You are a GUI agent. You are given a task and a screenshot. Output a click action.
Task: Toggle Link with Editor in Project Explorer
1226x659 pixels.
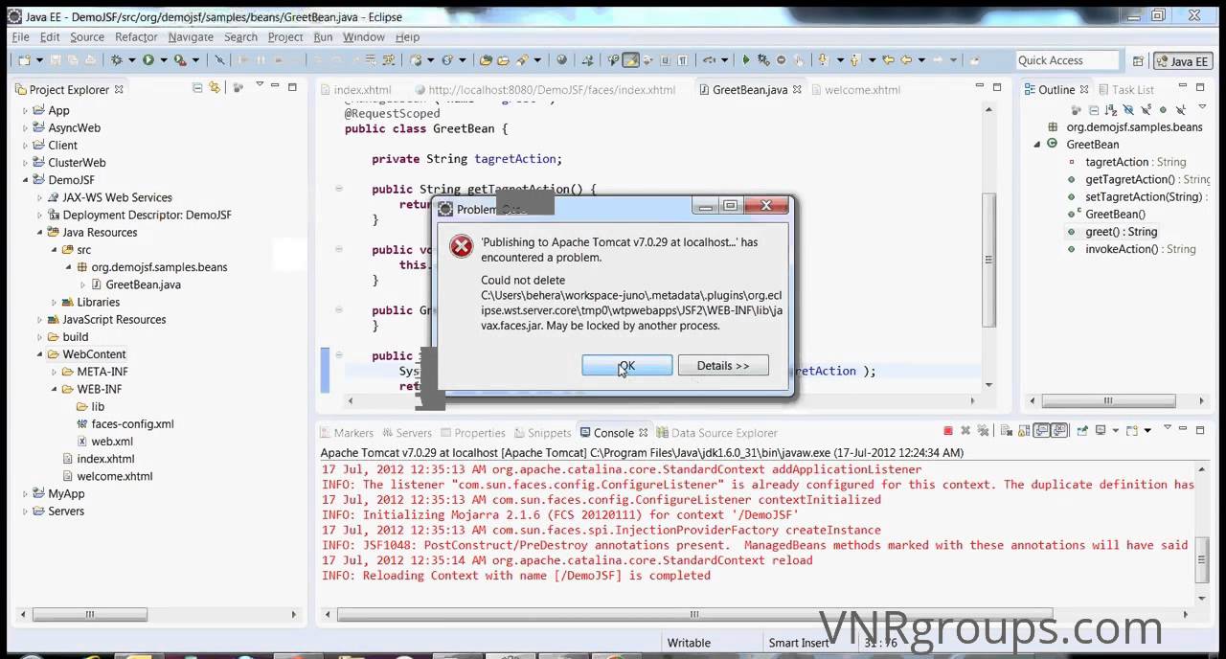point(215,88)
